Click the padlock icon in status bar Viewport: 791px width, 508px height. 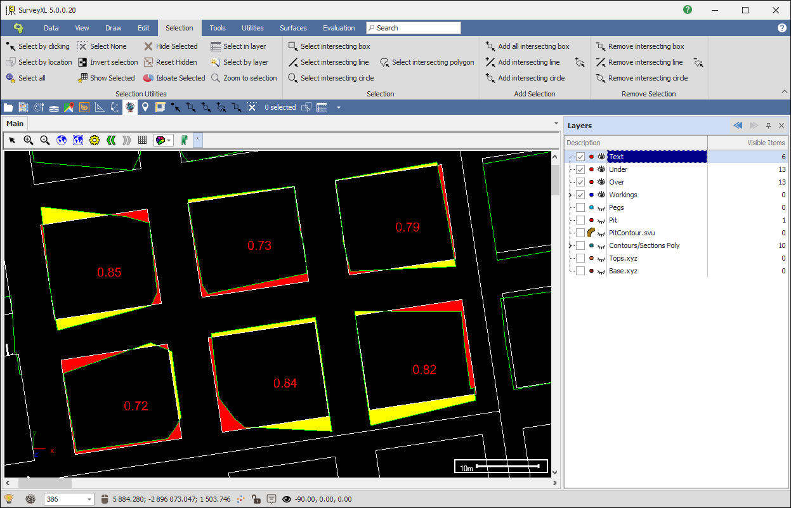coord(255,499)
